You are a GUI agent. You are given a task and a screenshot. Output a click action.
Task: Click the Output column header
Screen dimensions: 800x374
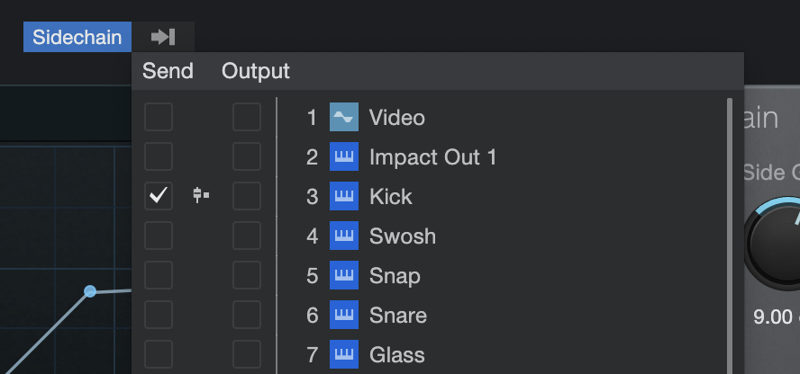pyautogui.click(x=256, y=71)
